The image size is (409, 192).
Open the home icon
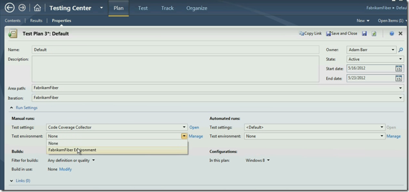click(x=37, y=8)
